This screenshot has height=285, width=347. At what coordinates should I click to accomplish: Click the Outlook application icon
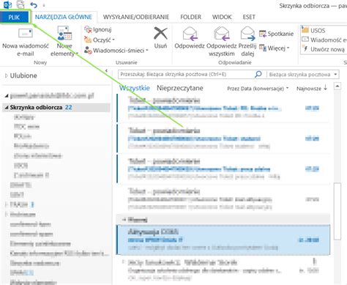pos(8,4)
